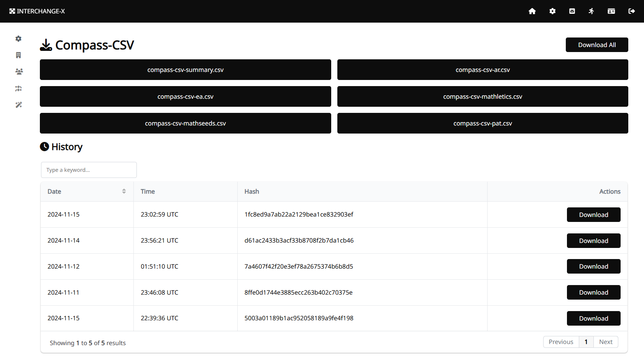644x357 pixels.
Task: Select hash 5003a01189b1ac952058189a9fe4f198
Action: click(x=299, y=318)
